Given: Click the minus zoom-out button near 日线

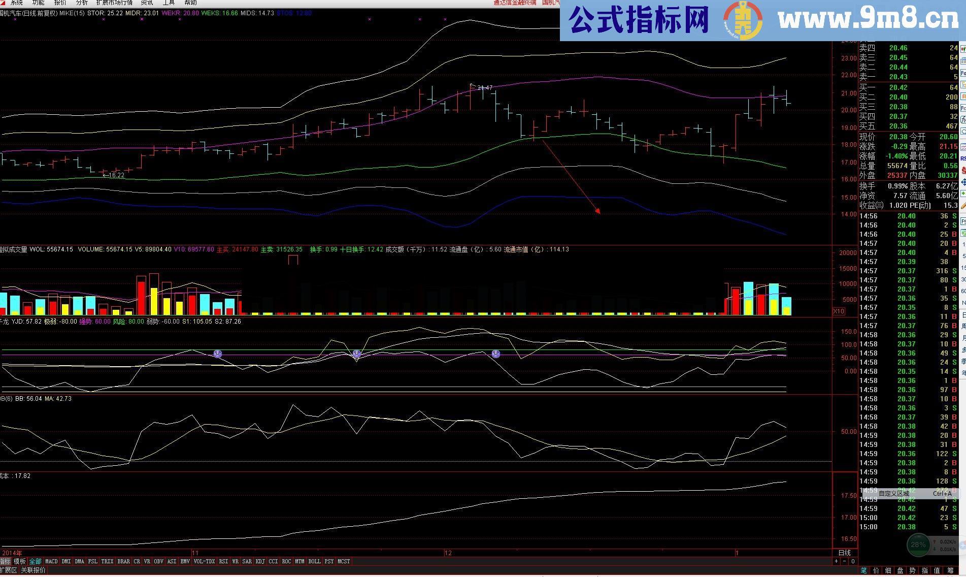Looking at the screenshot, I should click(845, 561).
